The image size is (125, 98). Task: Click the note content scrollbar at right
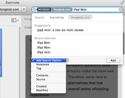(x=124, y=43)
